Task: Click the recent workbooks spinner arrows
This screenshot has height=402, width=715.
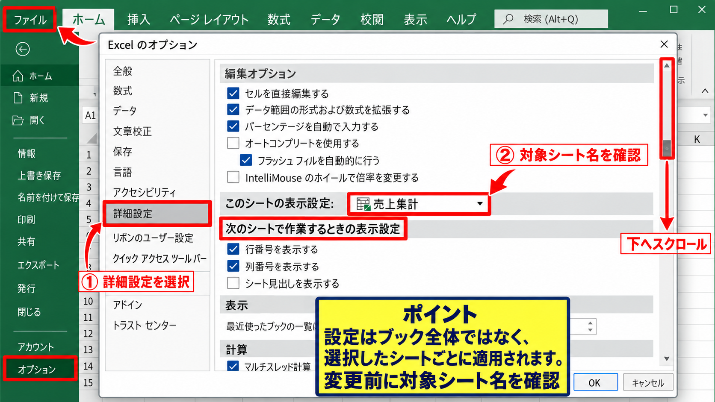Action: (x=590, y=326)
